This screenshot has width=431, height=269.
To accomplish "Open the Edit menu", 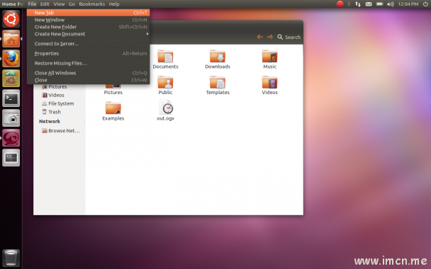I will (45, 4).
